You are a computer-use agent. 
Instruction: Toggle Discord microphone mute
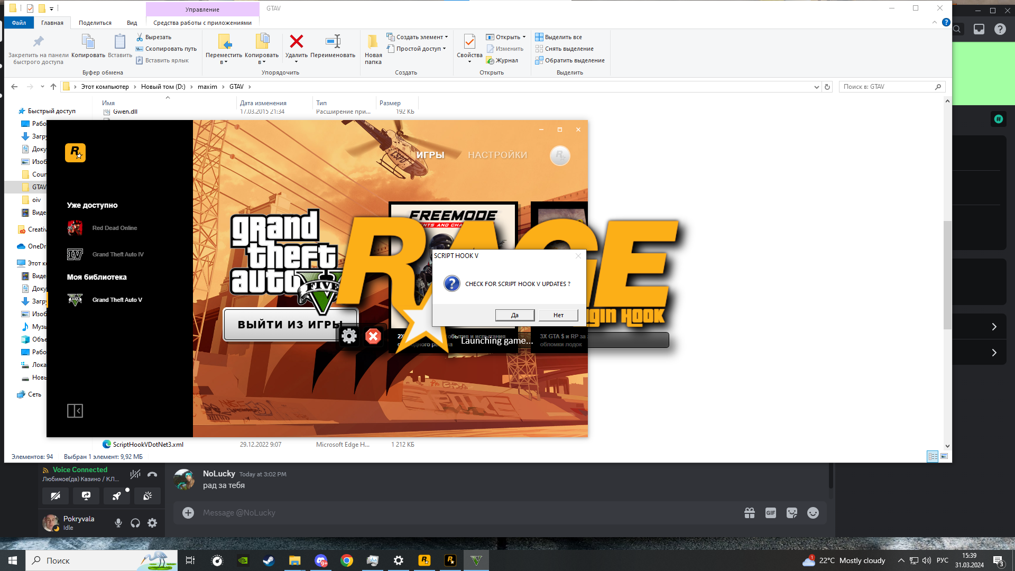click(118, 523)
